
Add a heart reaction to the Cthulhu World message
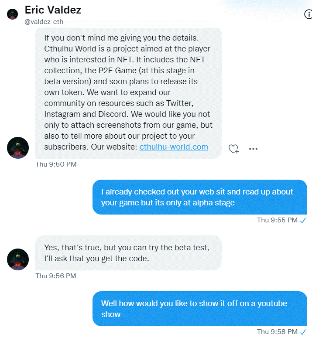point(234,149)
